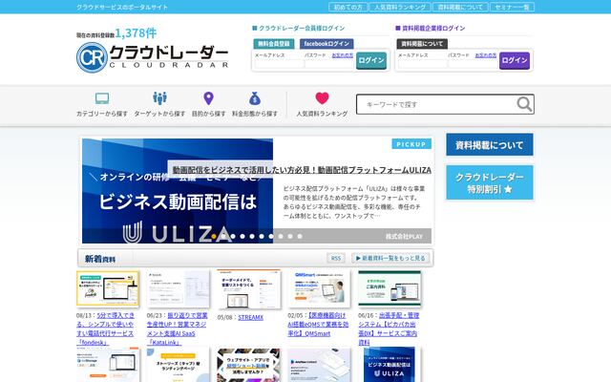Click the RSS button
Image resolution: width=611 pixels, height=382 pixels.
coord(335,258)
